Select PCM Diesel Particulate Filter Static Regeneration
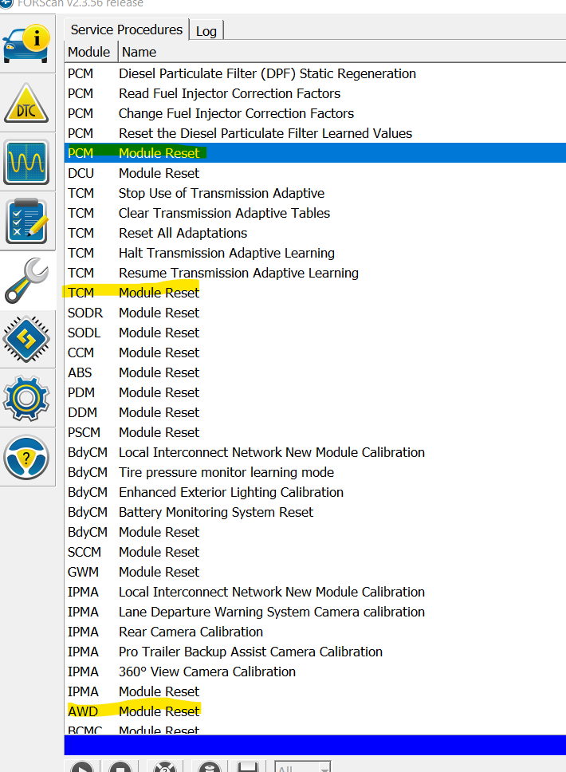566x772 pixels. [x=315, y=74]
